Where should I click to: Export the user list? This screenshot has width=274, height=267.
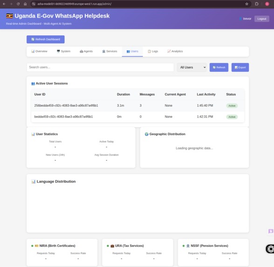coord(240,67)
